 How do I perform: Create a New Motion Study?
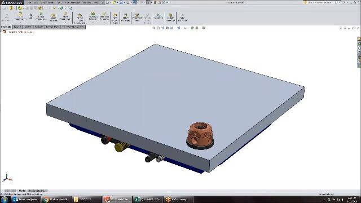115,18
